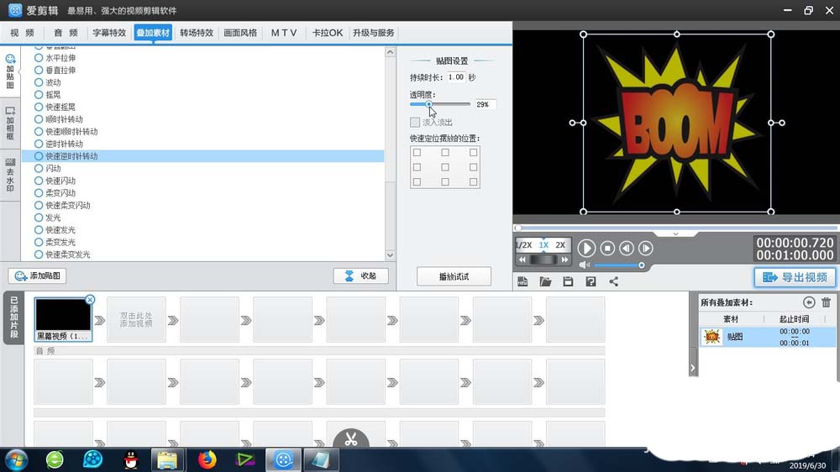Screen dimensions: 840x472
Task: Click the 导出视频 export button
Action: pyautogui.click(x=795, y=277)
